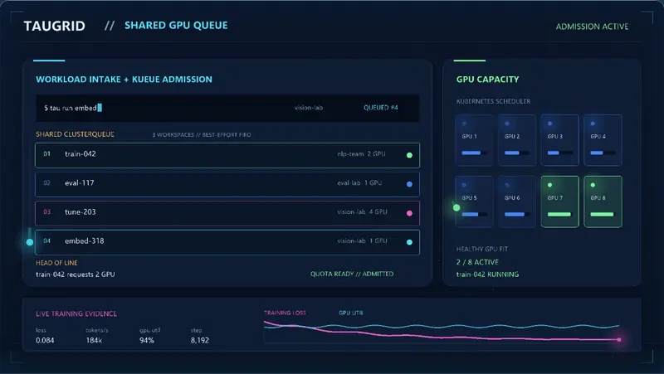
Task: Click the green status dot on train-042
Action: 409,155
